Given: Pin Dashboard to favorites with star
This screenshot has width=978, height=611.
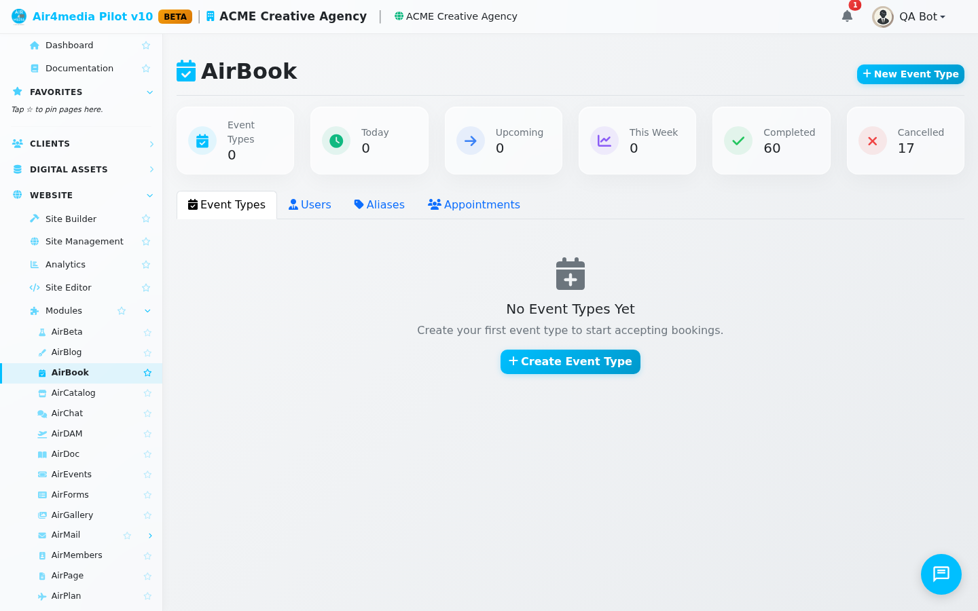Looking at the screenshot, I should click(146, 45).
